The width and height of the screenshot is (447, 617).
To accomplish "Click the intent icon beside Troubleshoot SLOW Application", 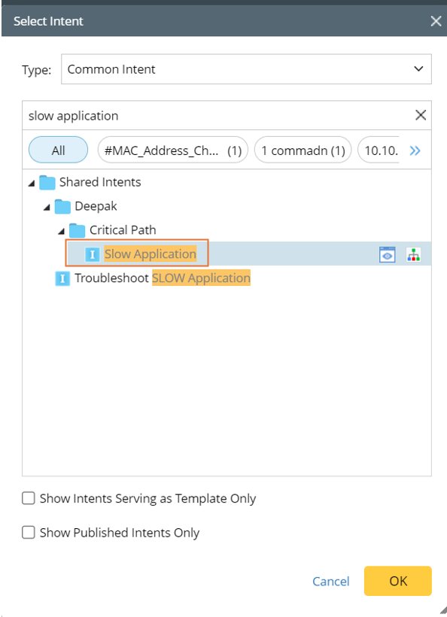I will tap(62, 278).
